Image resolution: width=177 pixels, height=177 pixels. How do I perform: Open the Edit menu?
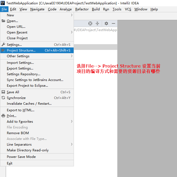click(13, 9)
